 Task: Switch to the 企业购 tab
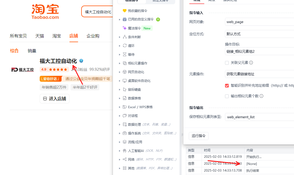click(x=93, y=36)
